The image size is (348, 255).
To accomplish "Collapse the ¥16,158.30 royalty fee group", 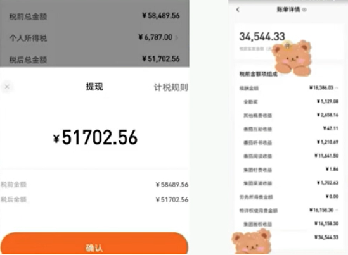I will pyautogui.click(x=337, y=210).
